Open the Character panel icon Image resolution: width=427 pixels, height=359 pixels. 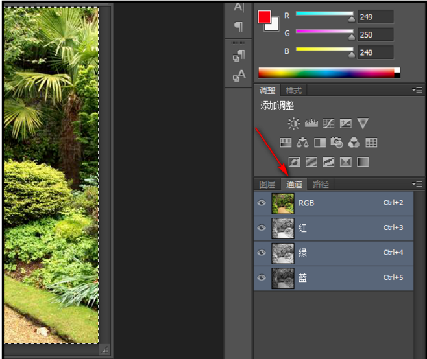click(239, 7)
